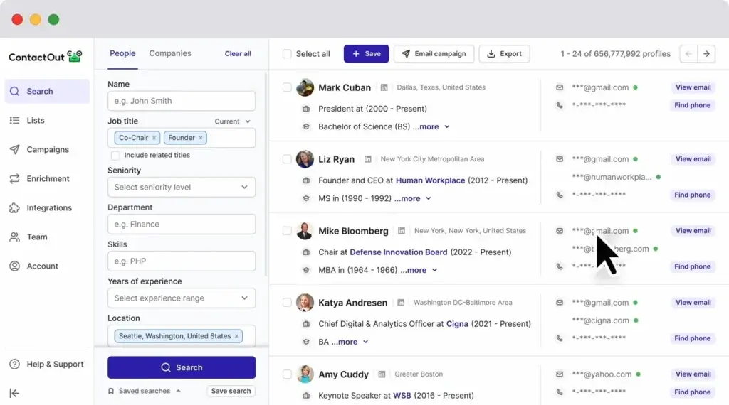Remove the Seattle location tag
729x405 pixels.
(236, 336)
